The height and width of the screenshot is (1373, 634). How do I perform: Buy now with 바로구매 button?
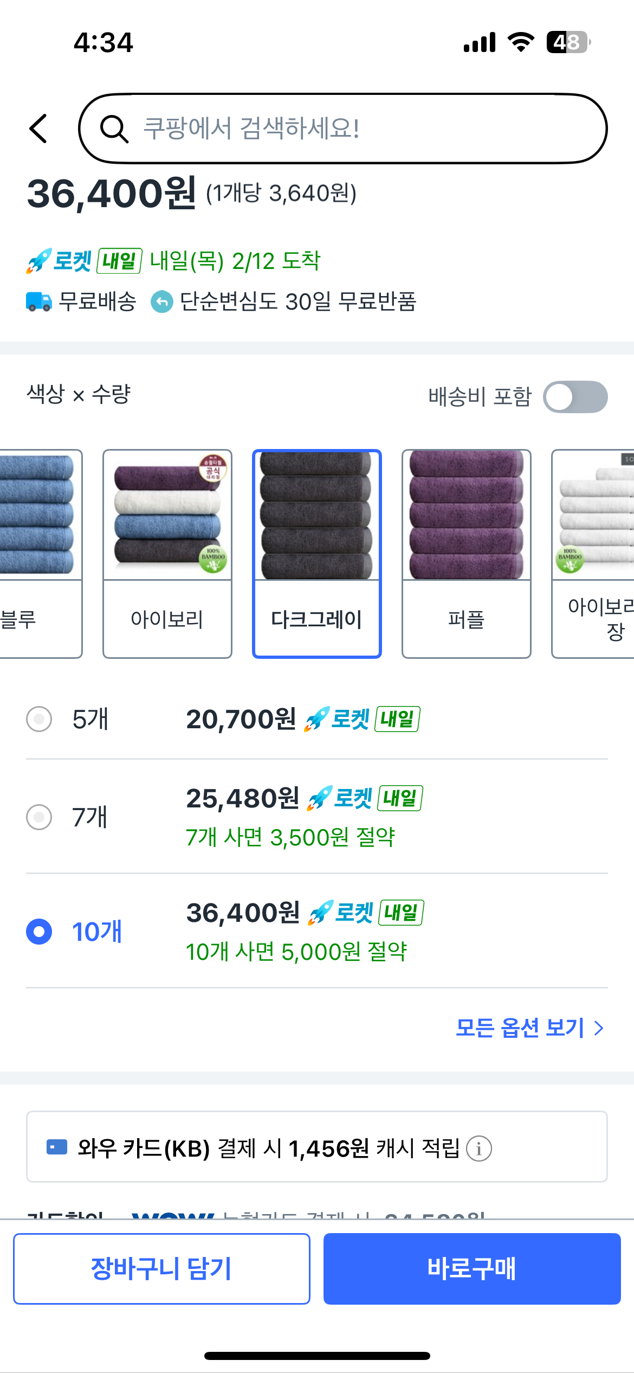pyautogui.click(x=471, y=1268)
